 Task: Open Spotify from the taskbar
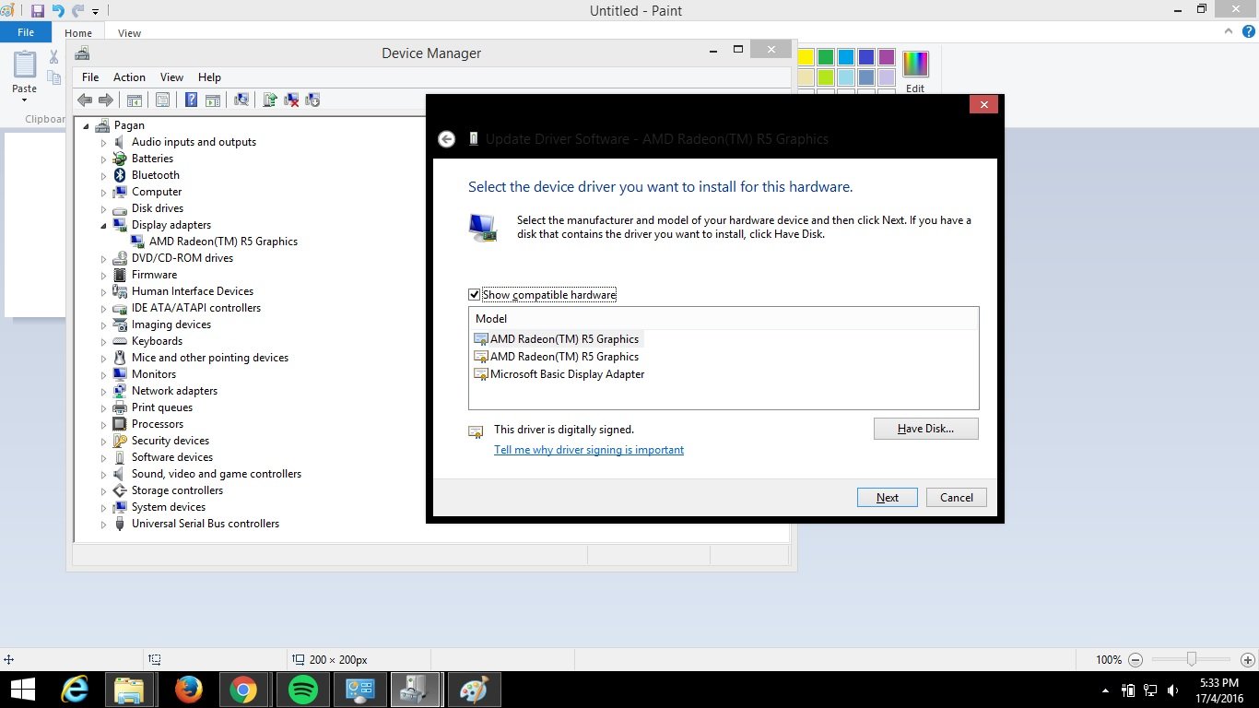tap(302, 690)
